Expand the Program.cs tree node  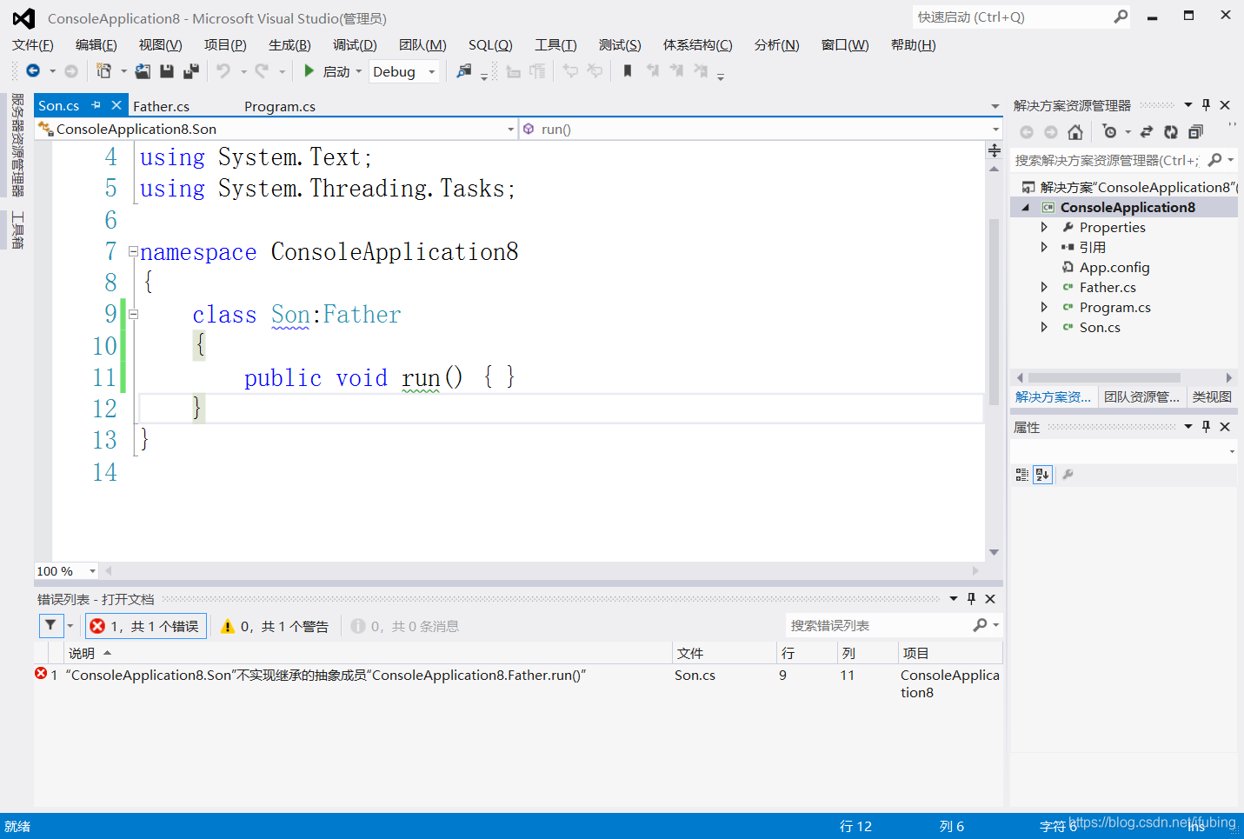coord(1044,307)
